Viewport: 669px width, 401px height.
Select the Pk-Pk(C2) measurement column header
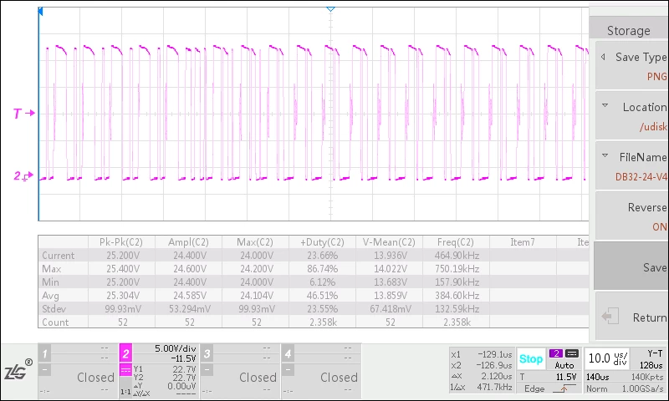tap(121, 242)
